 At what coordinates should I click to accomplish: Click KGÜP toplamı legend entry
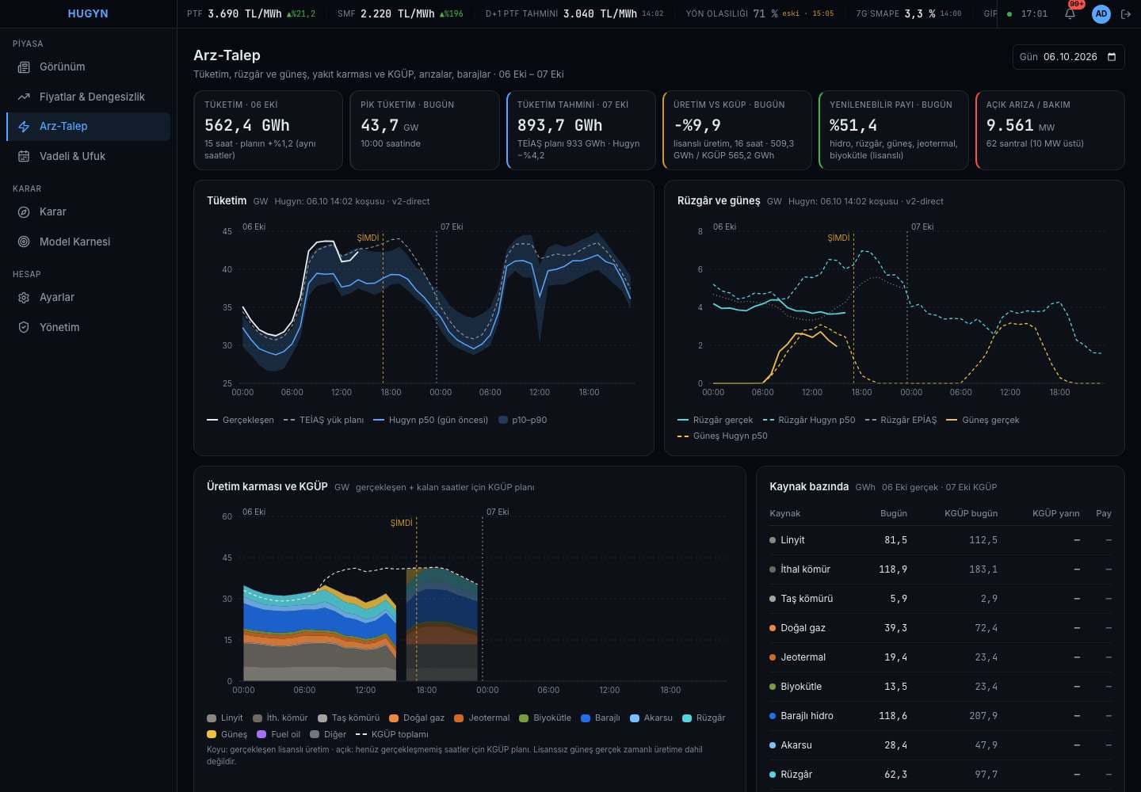click(x=391, y=735)
